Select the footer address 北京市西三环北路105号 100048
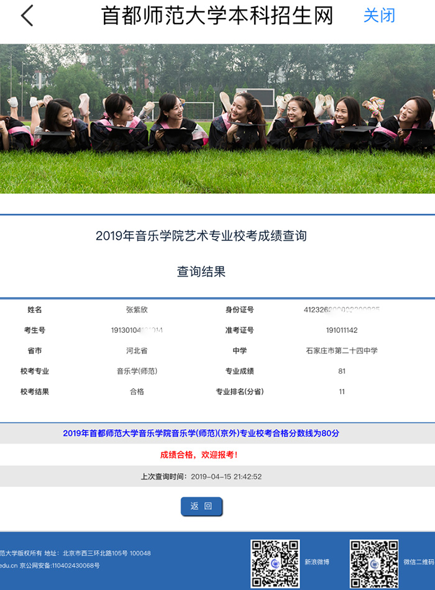 click(107, 553)
